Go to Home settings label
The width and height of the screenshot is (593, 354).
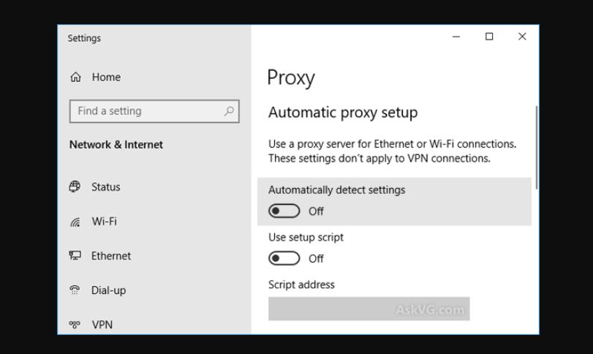(x=106, y=77)
